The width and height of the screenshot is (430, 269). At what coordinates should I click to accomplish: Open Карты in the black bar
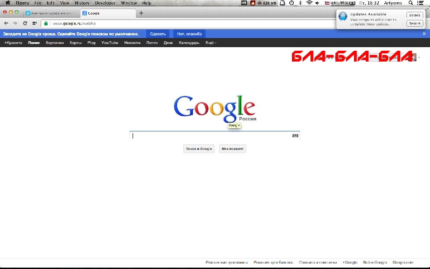tap(76, 43)
